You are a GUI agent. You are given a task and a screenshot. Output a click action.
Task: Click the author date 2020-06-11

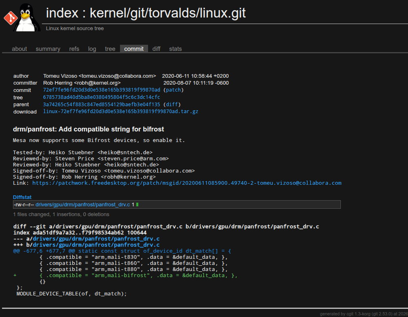coord(195,76)
